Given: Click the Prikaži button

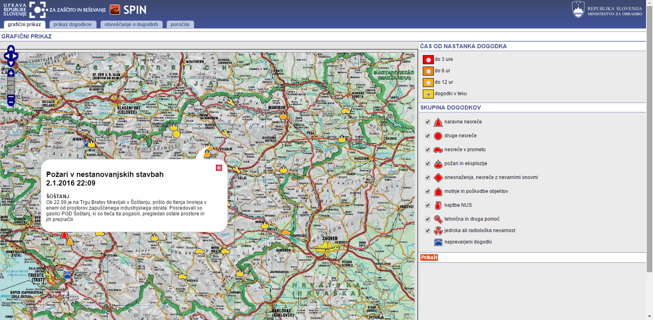Looking at the screenshot, I should [x=429, y=257].
